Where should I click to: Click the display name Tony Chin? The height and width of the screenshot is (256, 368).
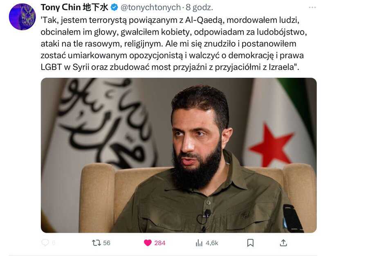coord(61,7)
